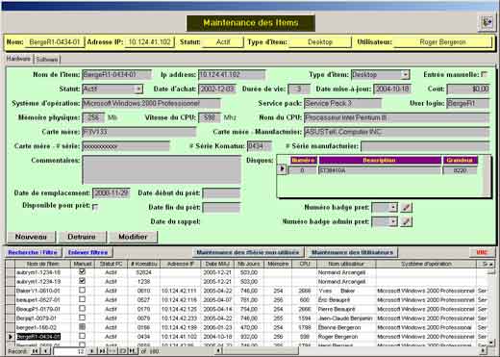
Task: Open the Numéro badge prêt lookup icon
Action: [407, 207]
